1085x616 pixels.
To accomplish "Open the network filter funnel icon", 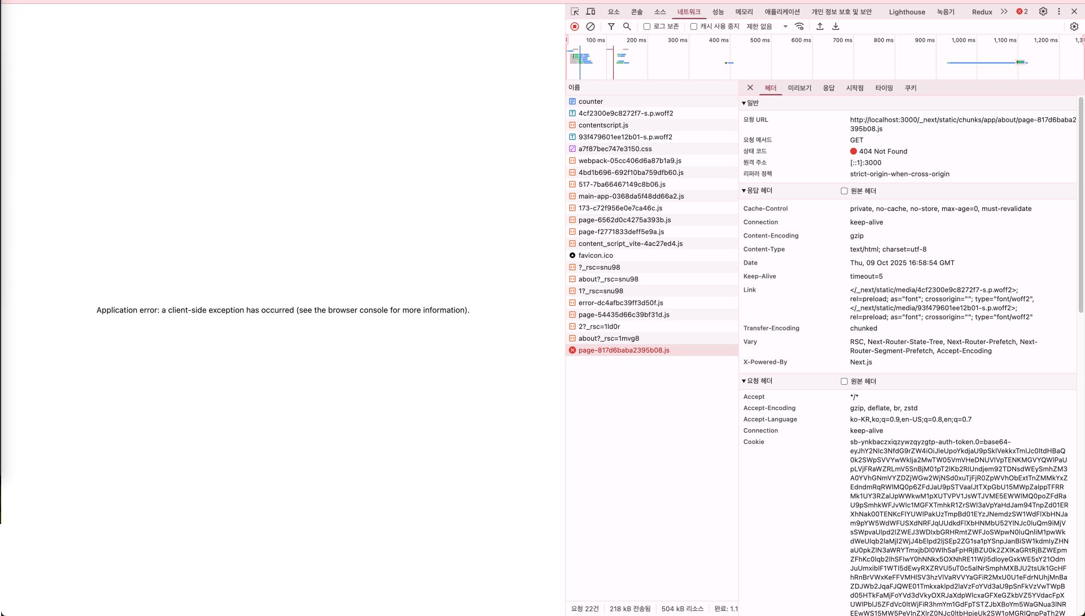I will click(611, 27).
